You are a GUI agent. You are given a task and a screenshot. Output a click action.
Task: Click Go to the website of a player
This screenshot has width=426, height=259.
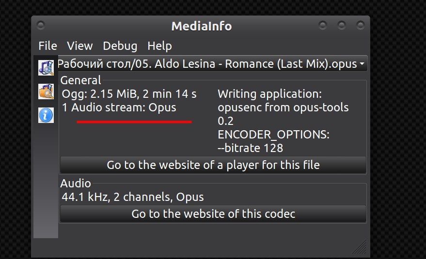coord(213,165)
